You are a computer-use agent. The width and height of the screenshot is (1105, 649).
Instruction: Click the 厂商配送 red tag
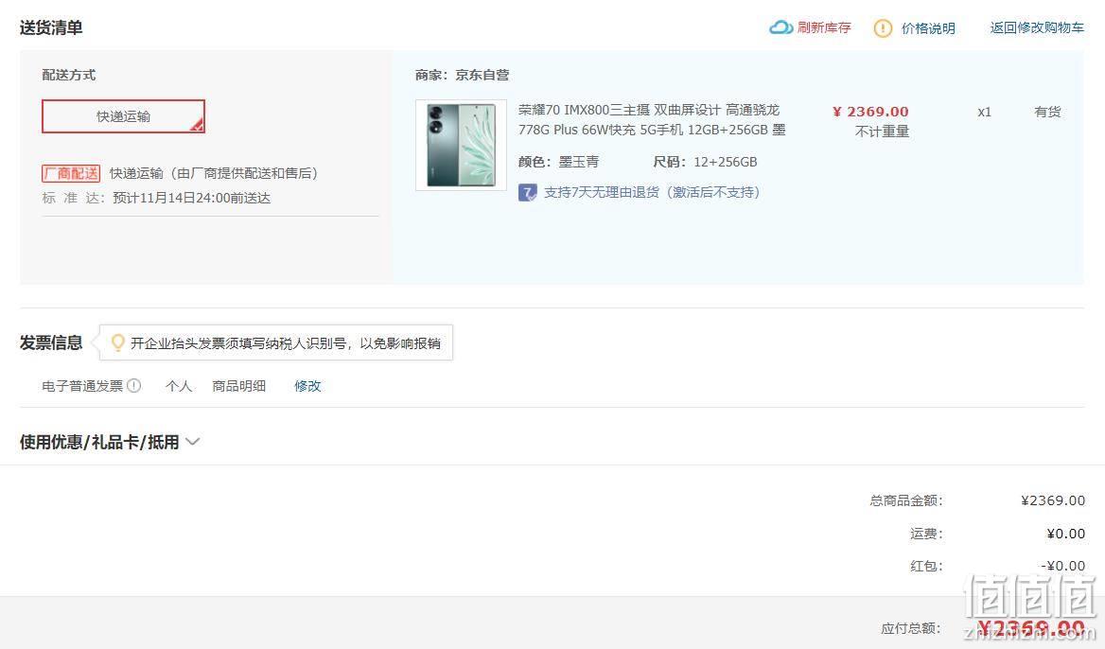(71, 173)
